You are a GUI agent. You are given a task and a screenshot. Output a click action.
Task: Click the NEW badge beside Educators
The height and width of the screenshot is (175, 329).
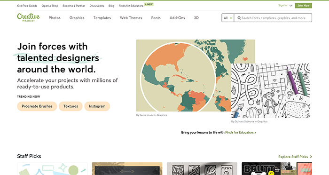pyautogui.click(x=149, y=4)
